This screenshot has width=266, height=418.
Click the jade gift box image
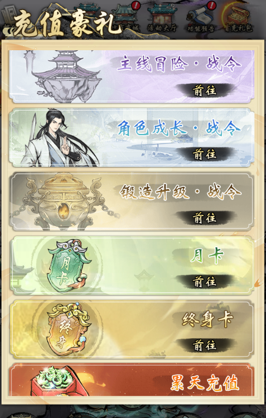click(x=57, y=381)
